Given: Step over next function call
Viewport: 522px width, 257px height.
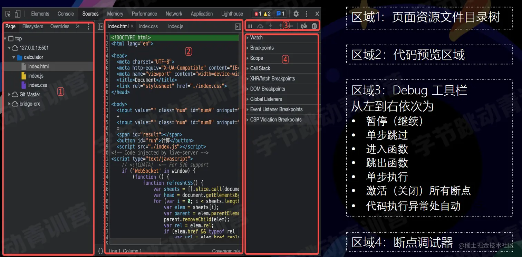Looking at the screenshot, I should (x=261, y=26).
